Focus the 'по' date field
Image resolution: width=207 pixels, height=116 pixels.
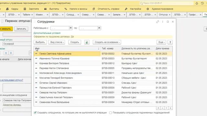click(88, 28)
